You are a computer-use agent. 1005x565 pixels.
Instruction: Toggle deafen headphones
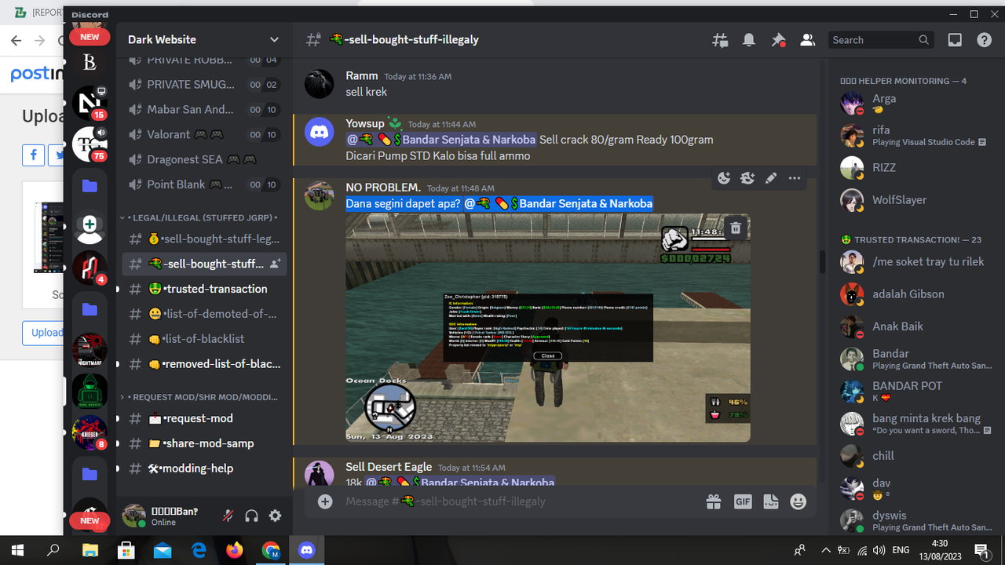[x=251, y=516]
